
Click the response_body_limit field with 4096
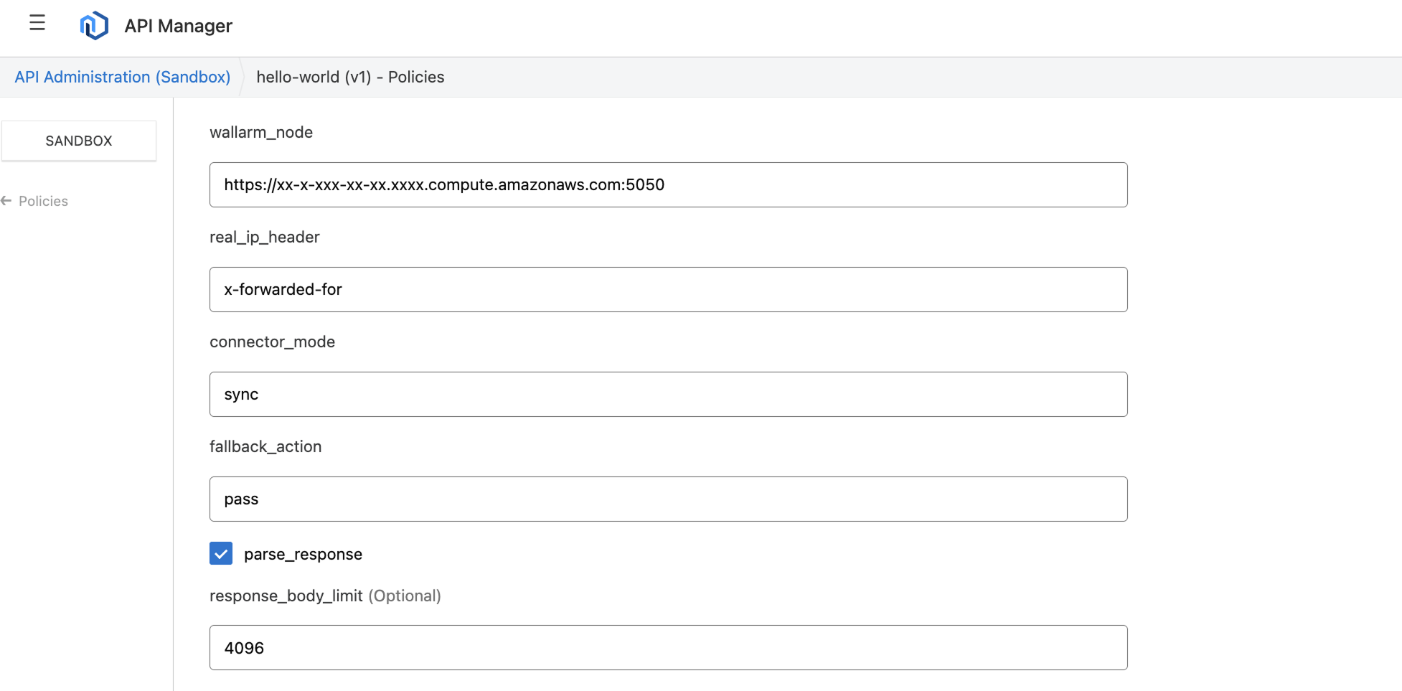[668, 648]
